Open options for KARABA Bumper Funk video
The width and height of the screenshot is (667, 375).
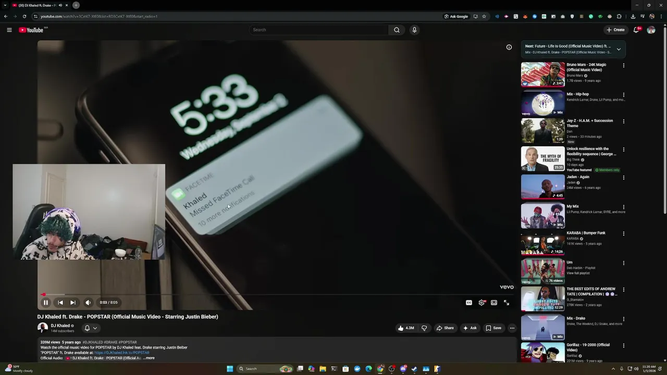click(x=624, y=234)
